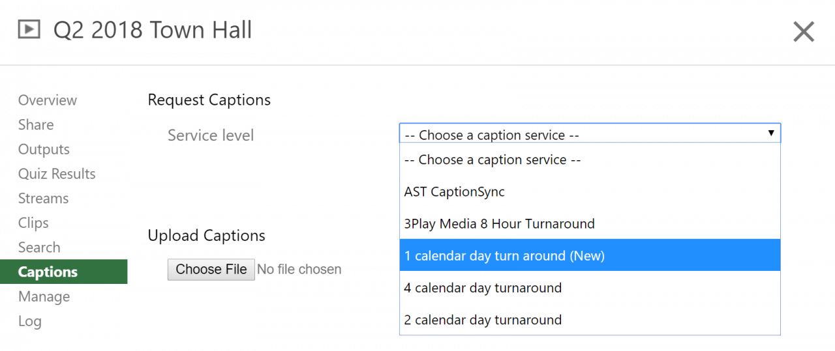Switch to the Outputs tab

[x=44, y=150]
